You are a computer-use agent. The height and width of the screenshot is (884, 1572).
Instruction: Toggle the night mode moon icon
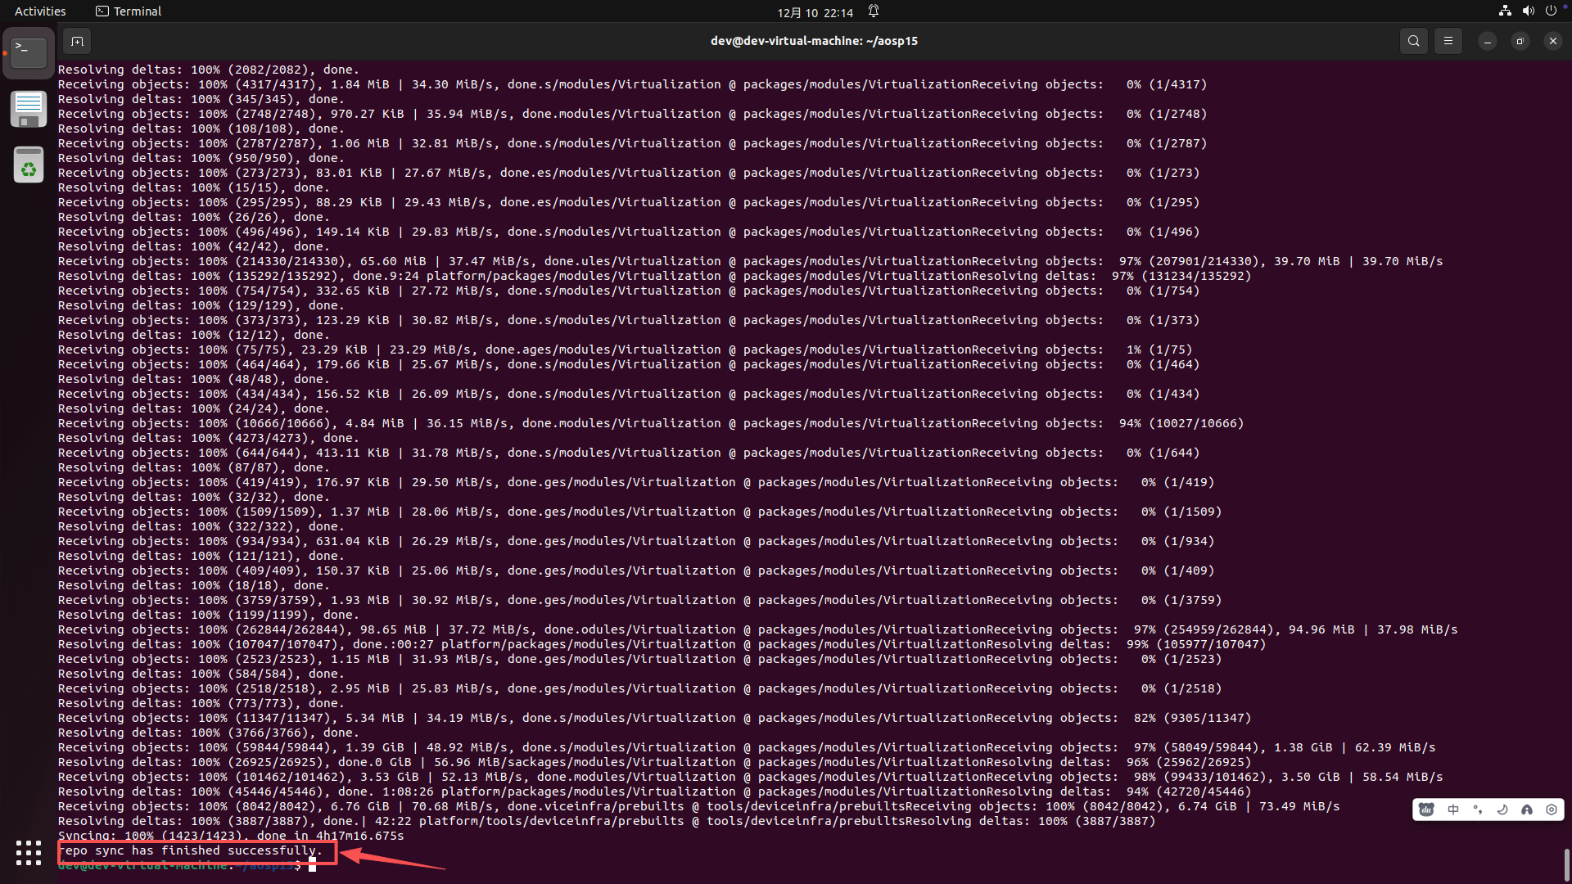(x=1502, y=810)
